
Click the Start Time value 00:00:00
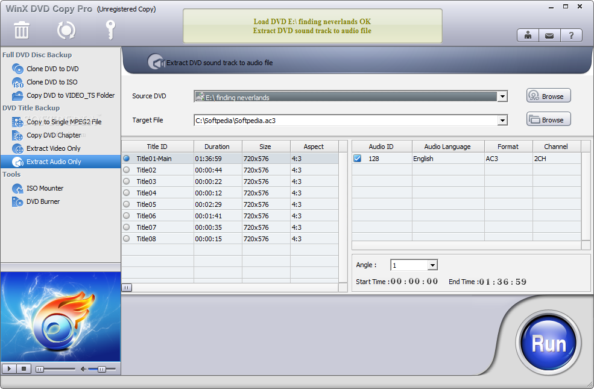[x=414, y=282]
